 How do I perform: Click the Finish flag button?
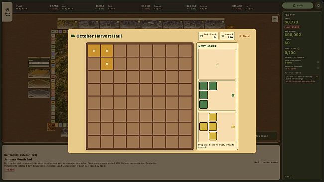(245, 36)
